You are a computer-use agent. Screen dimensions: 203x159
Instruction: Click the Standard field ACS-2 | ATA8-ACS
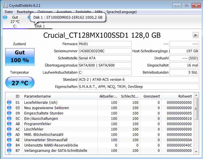(139, 79)
